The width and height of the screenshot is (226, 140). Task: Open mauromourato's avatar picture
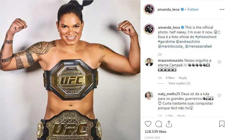[x=149, y=62]
